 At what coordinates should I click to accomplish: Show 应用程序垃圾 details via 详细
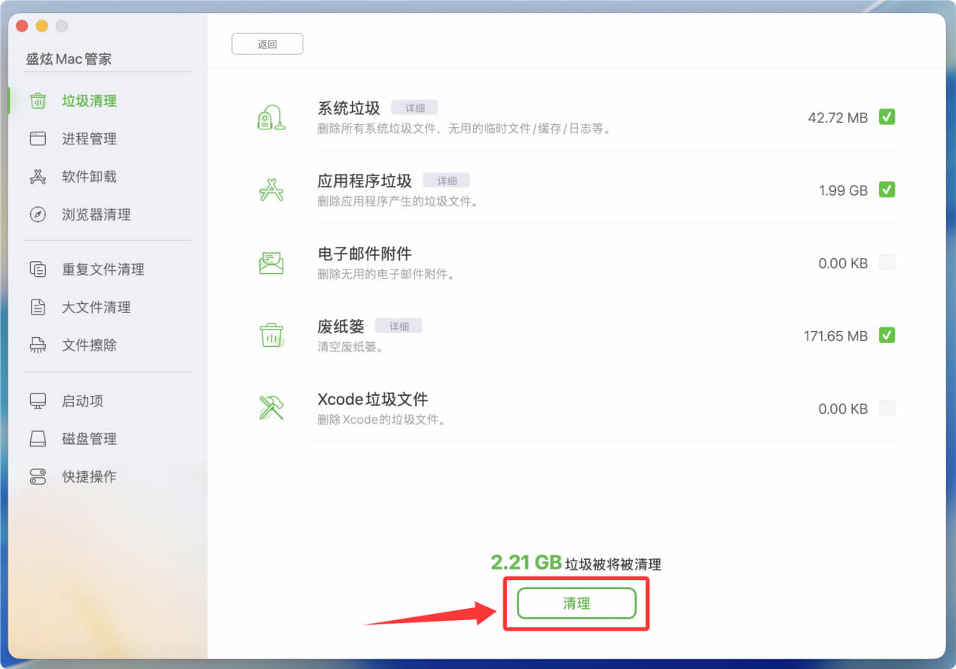pos(446,180)
